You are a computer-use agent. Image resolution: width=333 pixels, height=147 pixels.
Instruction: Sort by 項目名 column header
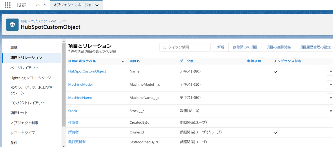pos(135,61)
